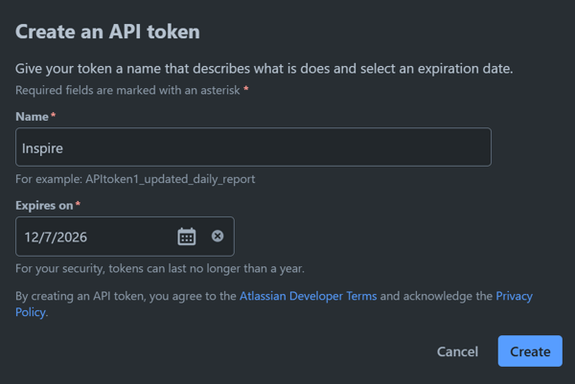Click the blue Create button
This screenshot has width=575, height=384.
coord(530,351)
